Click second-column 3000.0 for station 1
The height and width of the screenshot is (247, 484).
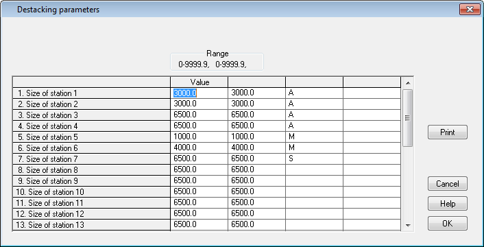(257, 93)
